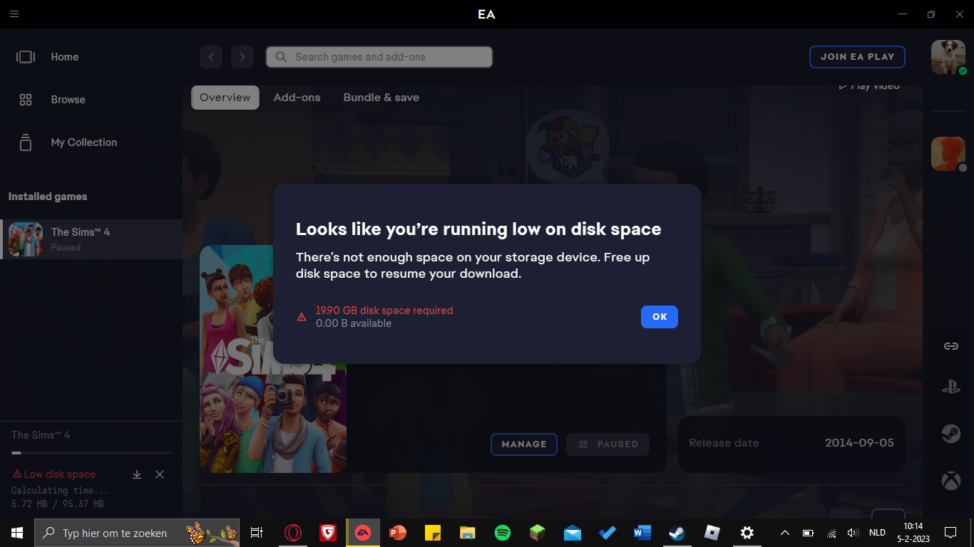The image size is (974, 547).
Task: Open Opera browser from taskbar
Action: pos(292,533)
